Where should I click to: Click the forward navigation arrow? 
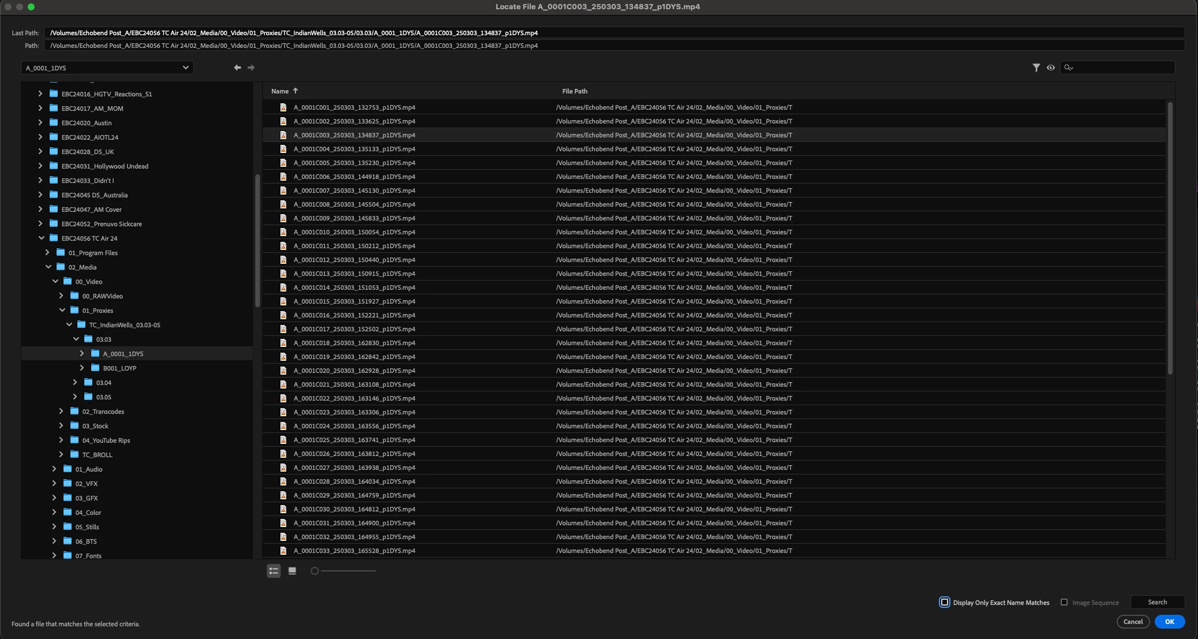251,68
